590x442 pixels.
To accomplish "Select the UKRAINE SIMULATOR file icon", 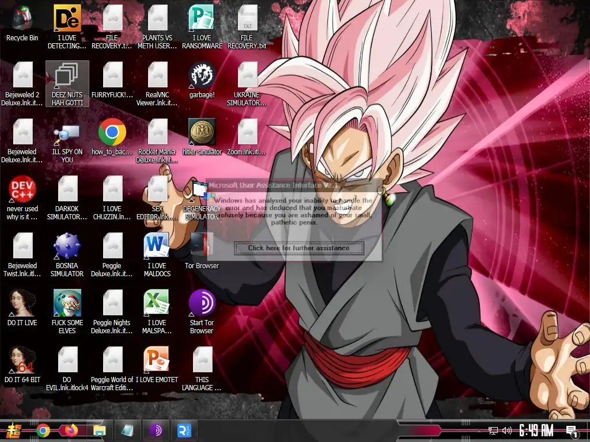I will (247, 84).
